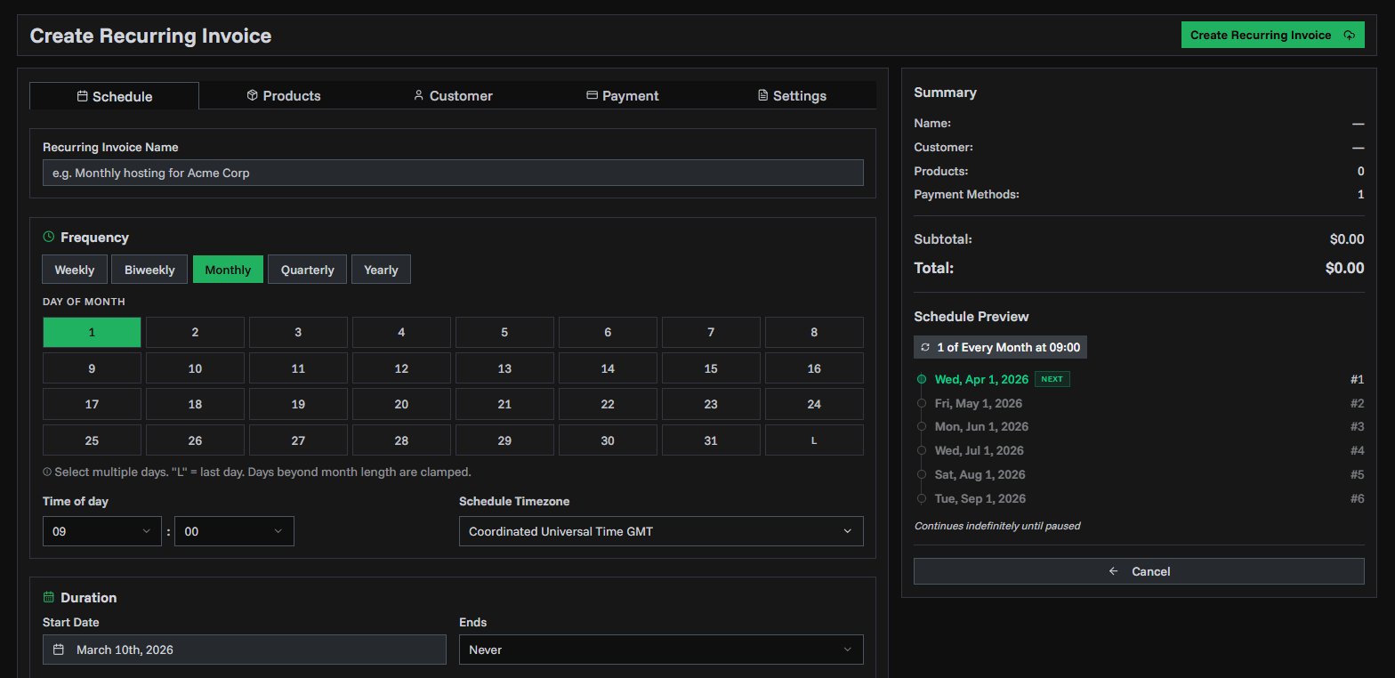The image size is (1395, 678).
Task: Select day 5 of month
Action: click(504, 333)
